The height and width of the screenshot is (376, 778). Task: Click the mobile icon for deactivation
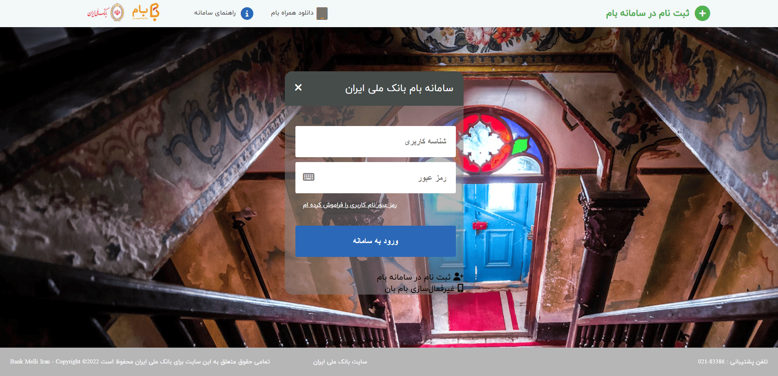coord(460,288)
